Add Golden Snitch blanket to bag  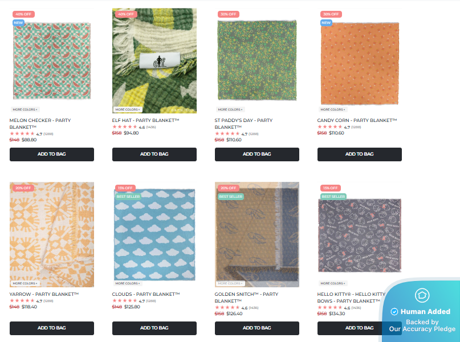(x=257, y=328)
